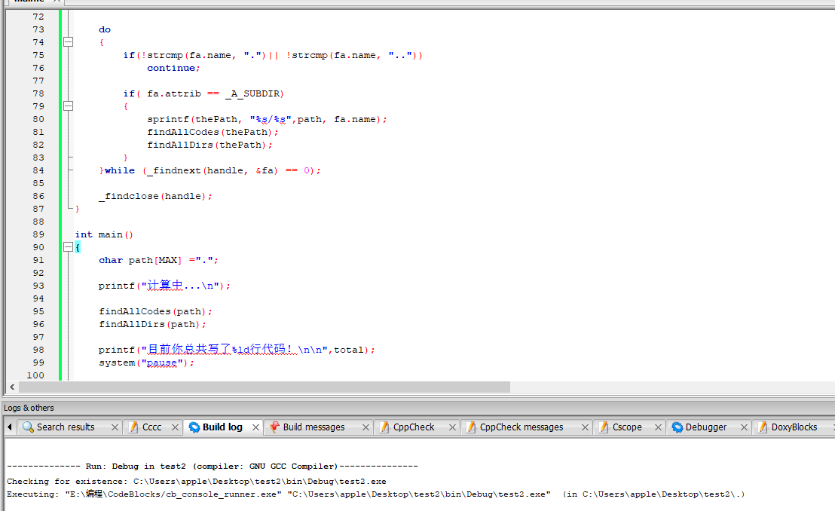835x511 pixels.
Task: Click the editor horizontal scrollbar left arrow
Action: pos(12,387)
